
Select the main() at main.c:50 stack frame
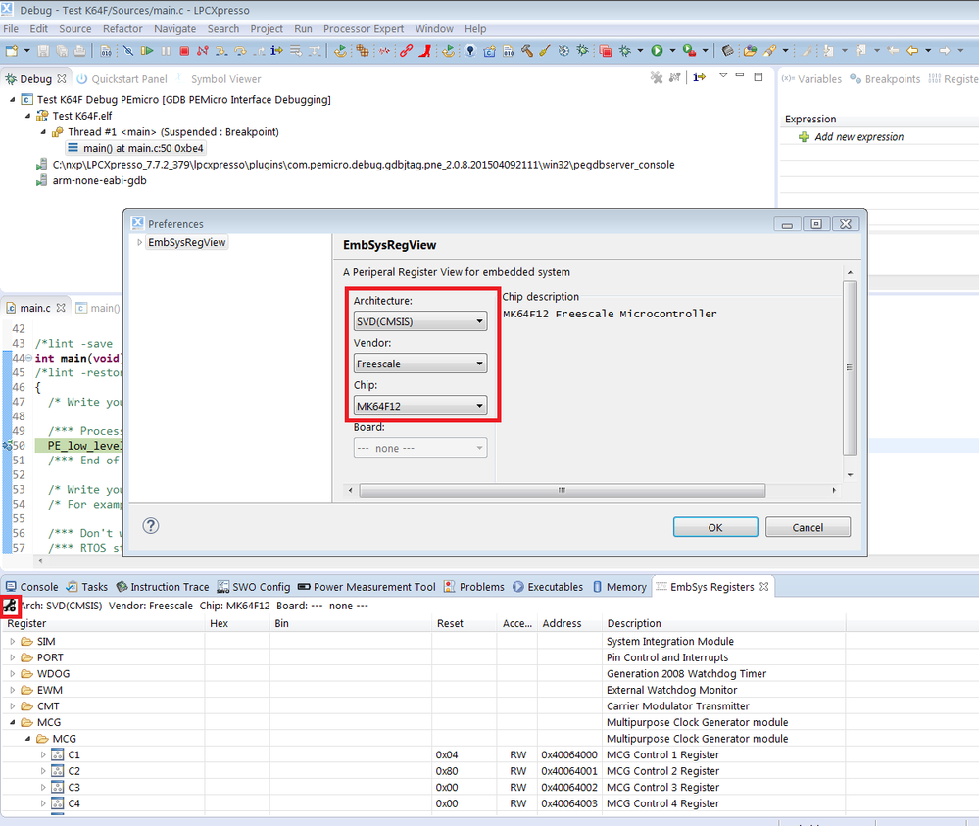point(137,148)
